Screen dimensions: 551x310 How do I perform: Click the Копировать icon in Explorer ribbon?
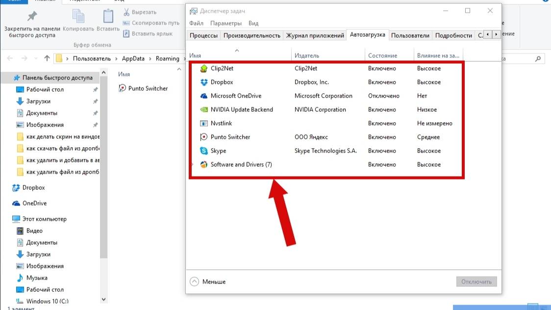[x=78, y=16]
